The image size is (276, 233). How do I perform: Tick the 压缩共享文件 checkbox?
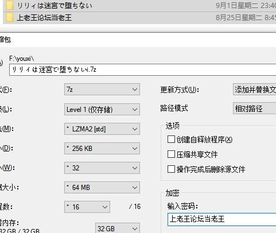[171, 154]
